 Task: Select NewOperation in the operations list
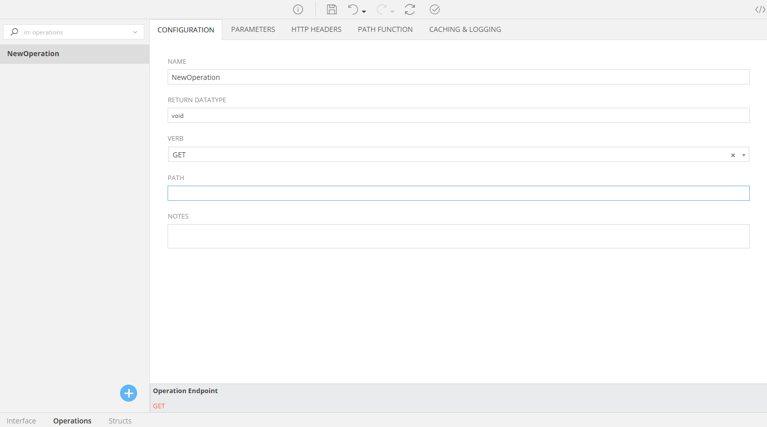coord(33,54)
